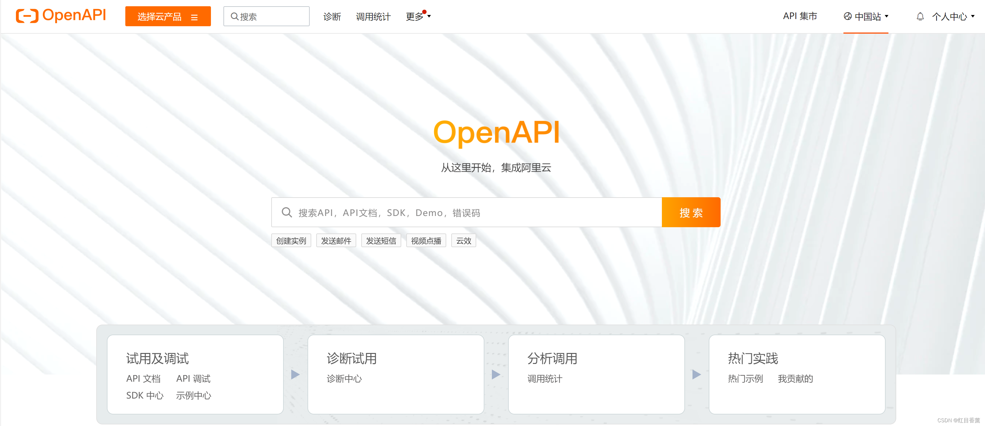Select the 云效 quick tag

(463, 241)
